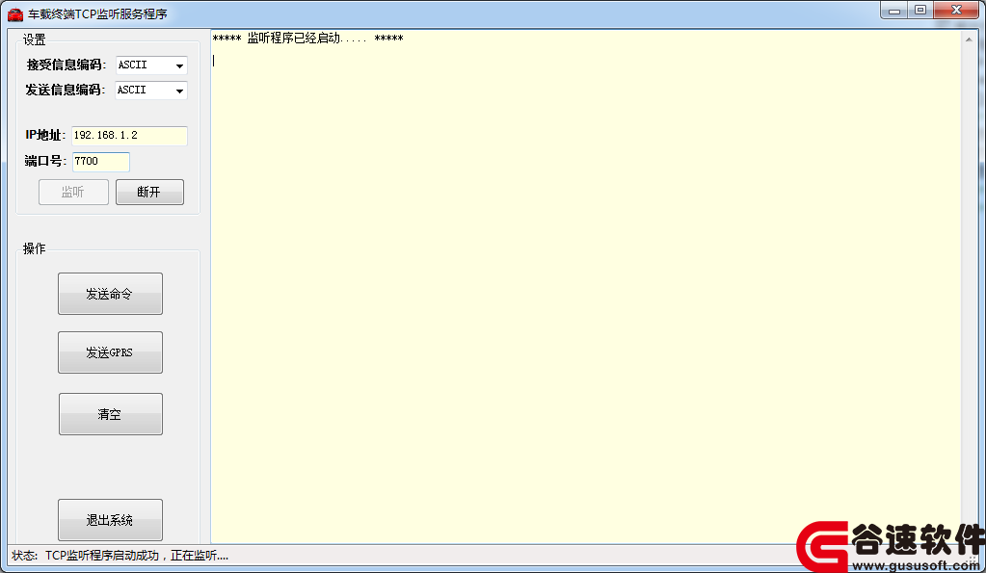The image size is (986, 573).
Task: Click the 发送GPRS button
Action: [110, 352]
